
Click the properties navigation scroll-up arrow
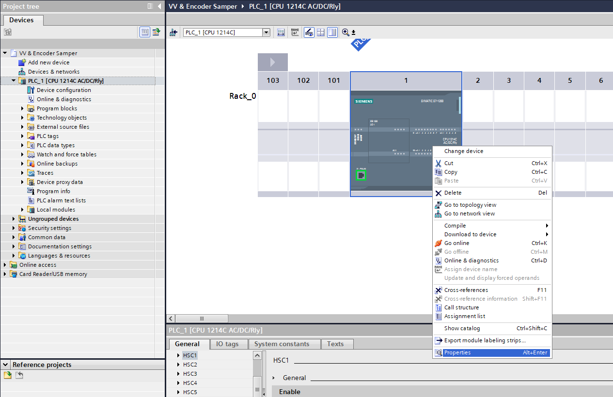point(257,355)
